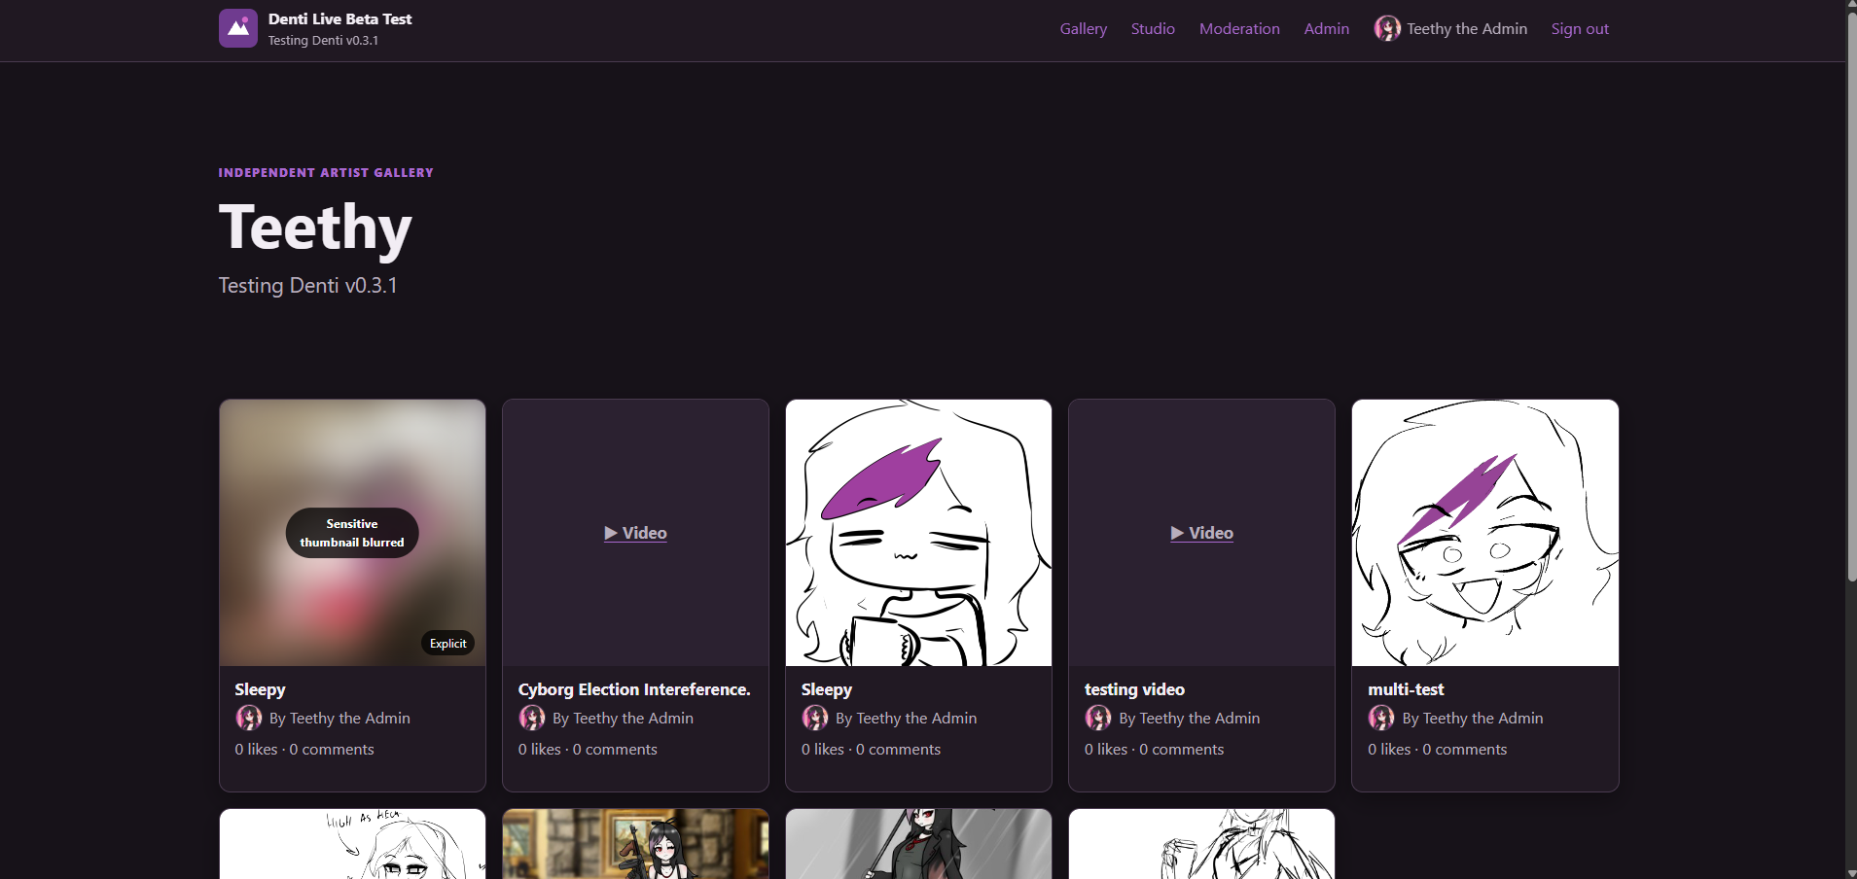This screenshot has width=1857, height=879.
Task: Open the blurred sensitive Sleepy thumbnail
Action: [352, 533]
